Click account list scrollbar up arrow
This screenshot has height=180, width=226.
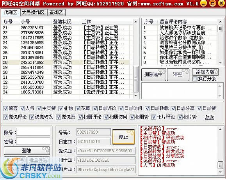pyautogui.click(x=135, y=22)
